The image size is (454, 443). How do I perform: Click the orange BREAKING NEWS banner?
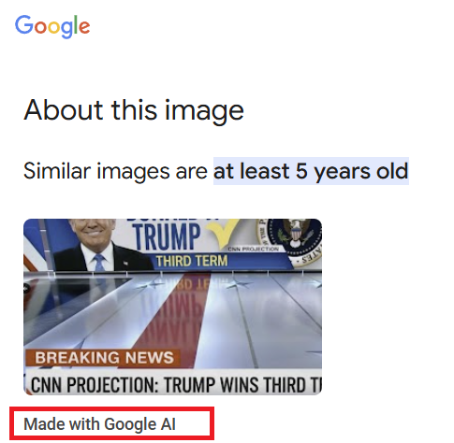click(x=103, y=357)
